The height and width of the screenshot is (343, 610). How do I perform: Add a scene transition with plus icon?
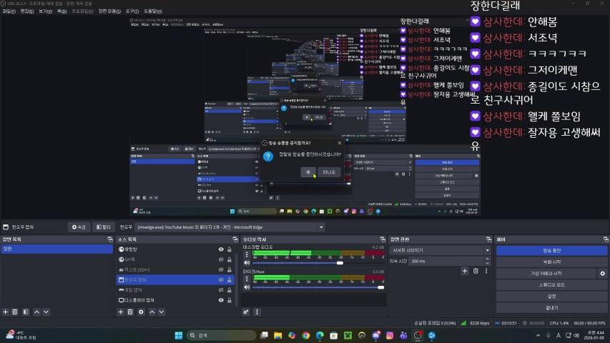465,271
